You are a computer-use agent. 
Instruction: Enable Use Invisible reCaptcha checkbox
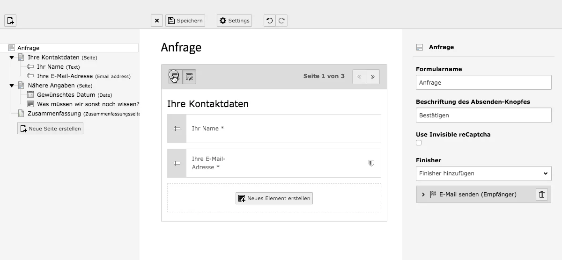point(419,143)
